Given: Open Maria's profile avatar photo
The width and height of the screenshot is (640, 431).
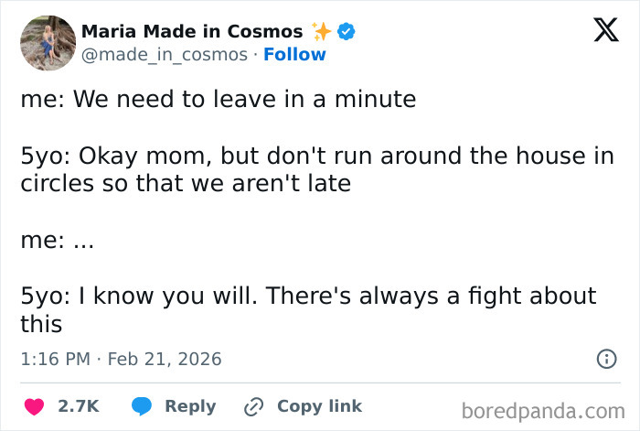Looking at the screenshot, I should (48, 42).
